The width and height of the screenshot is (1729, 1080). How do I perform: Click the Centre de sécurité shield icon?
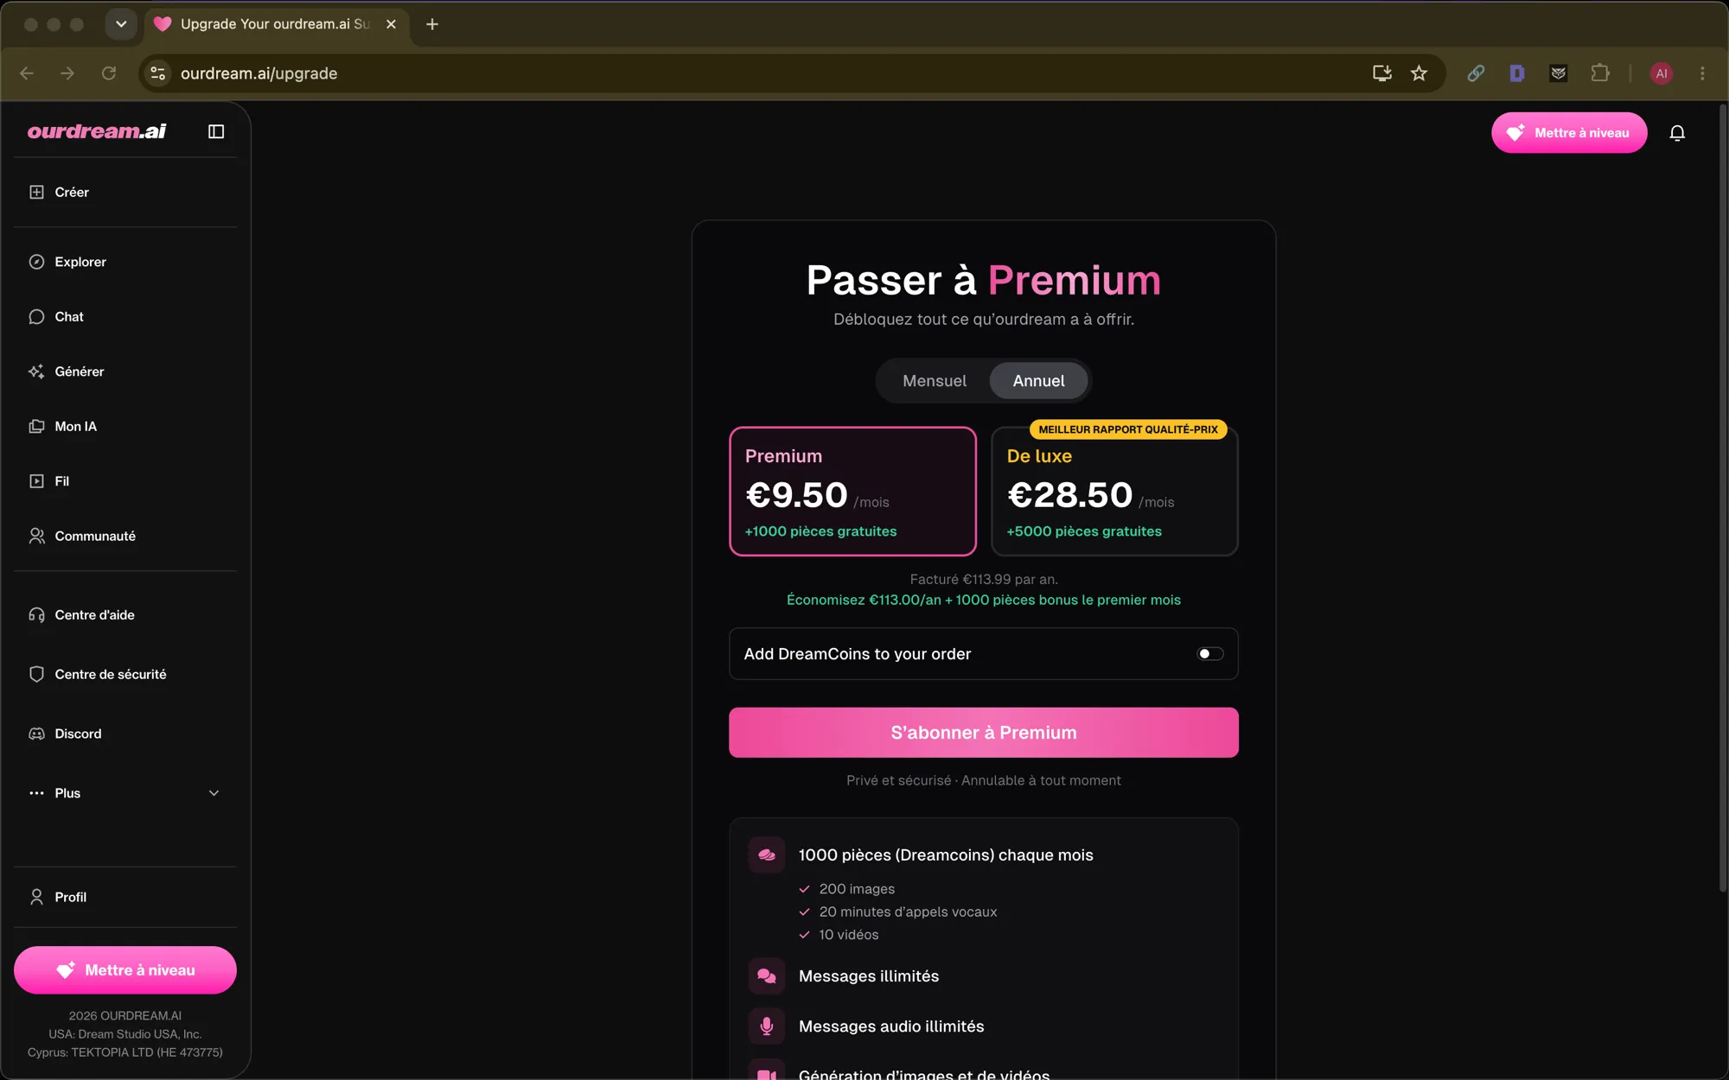tap(36, 674)
